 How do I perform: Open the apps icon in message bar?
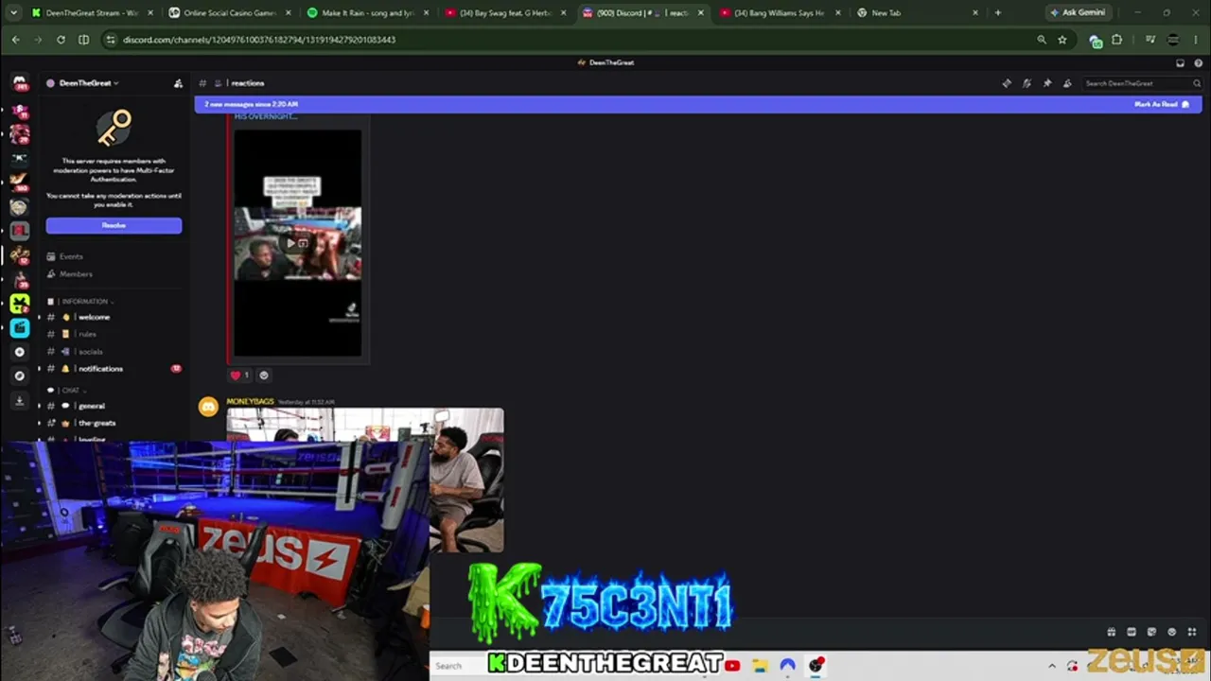click(1192, 632)
